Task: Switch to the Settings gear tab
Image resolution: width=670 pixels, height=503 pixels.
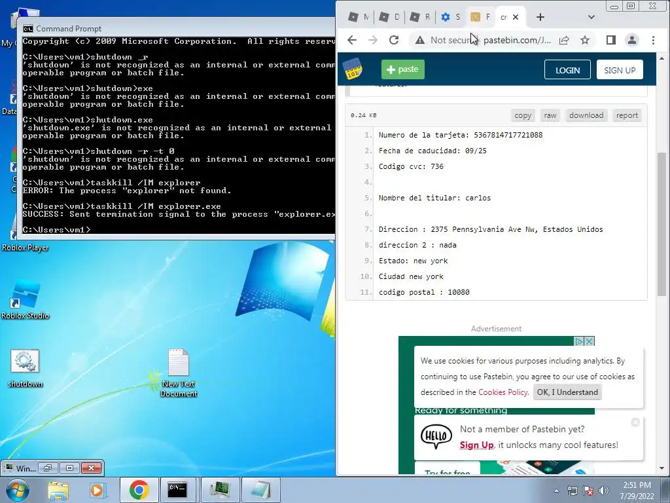Action: click(x=451, y=17)
